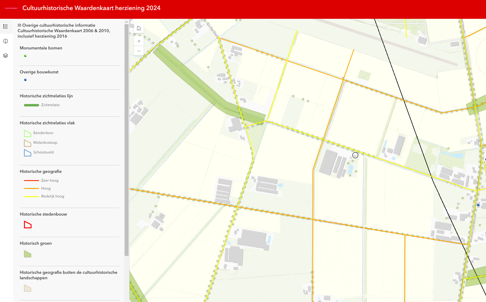Click the logo in the red header bar
Screen dimensions: 486x302
coord(11,8)
